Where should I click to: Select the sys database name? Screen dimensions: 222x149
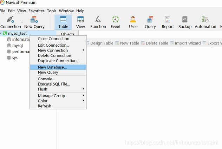tap(15, 58)
